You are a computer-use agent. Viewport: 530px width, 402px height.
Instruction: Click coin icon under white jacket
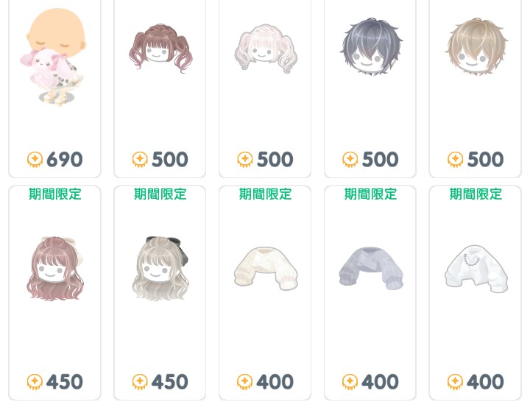coord(456,382)
